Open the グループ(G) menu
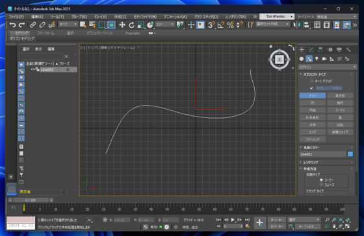This screenshot has width=364, height=236. tap(79, 17)
